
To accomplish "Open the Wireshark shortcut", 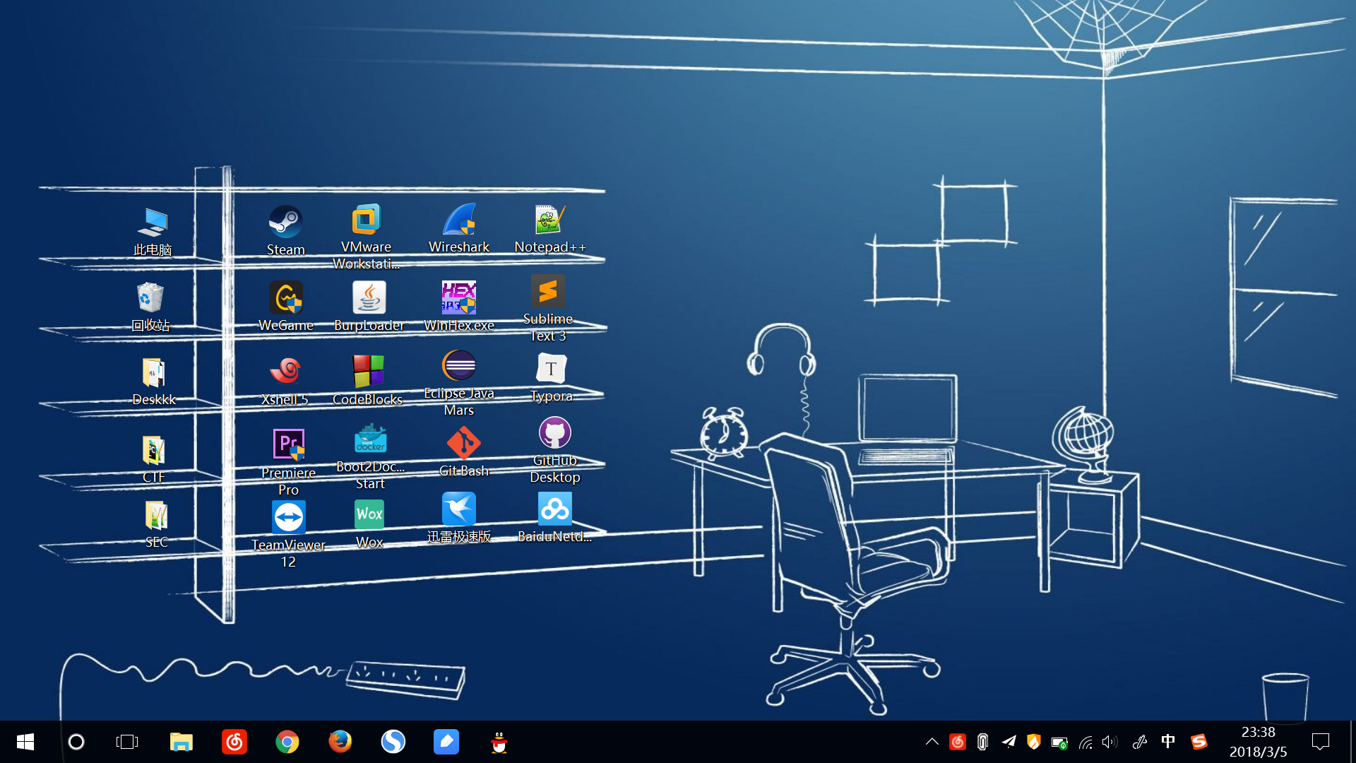I will click(x=459, y=228).
